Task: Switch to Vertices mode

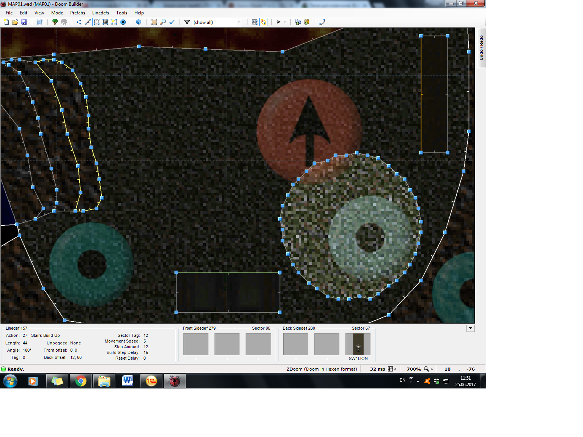Action: (79, 22)
